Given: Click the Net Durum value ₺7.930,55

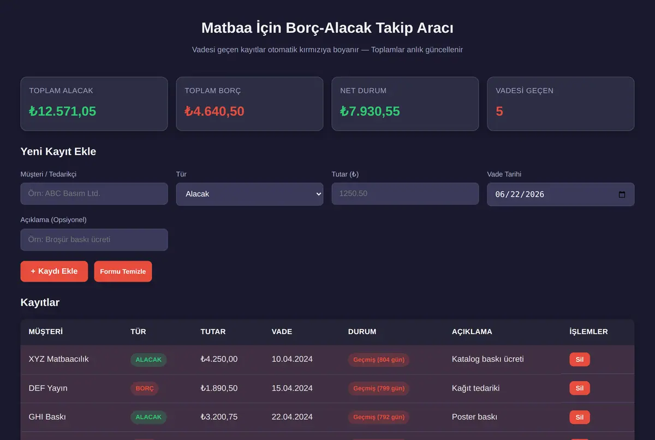Looking at the screenshot, I should click(x=370, y=111).
